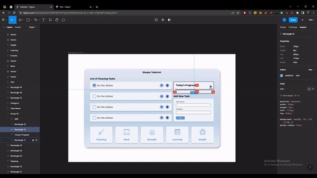
Task: Select the Text tool
Action: point(44,20)
